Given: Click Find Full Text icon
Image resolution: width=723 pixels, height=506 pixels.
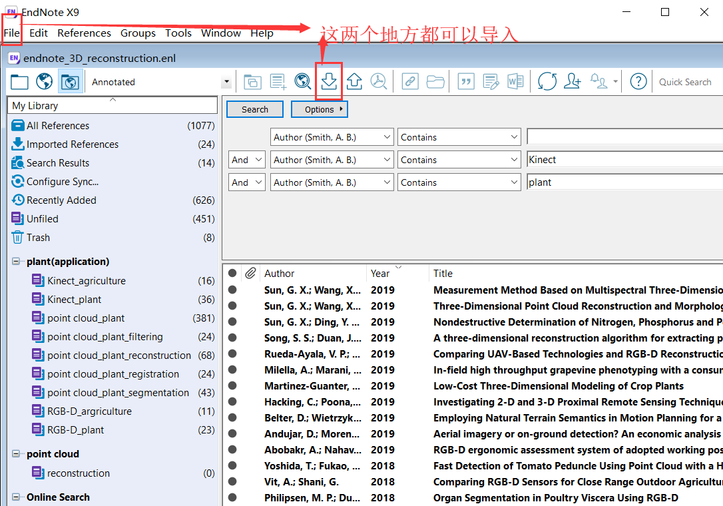Looking at the screenshot, I should click(x=379, y=82).
